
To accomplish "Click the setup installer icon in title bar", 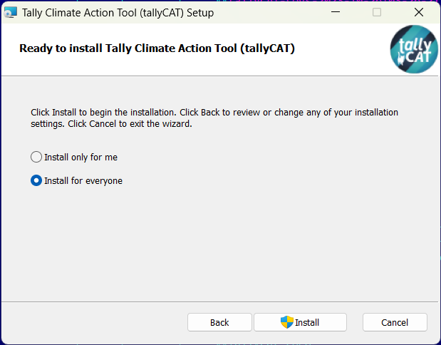I will (11, 12).
